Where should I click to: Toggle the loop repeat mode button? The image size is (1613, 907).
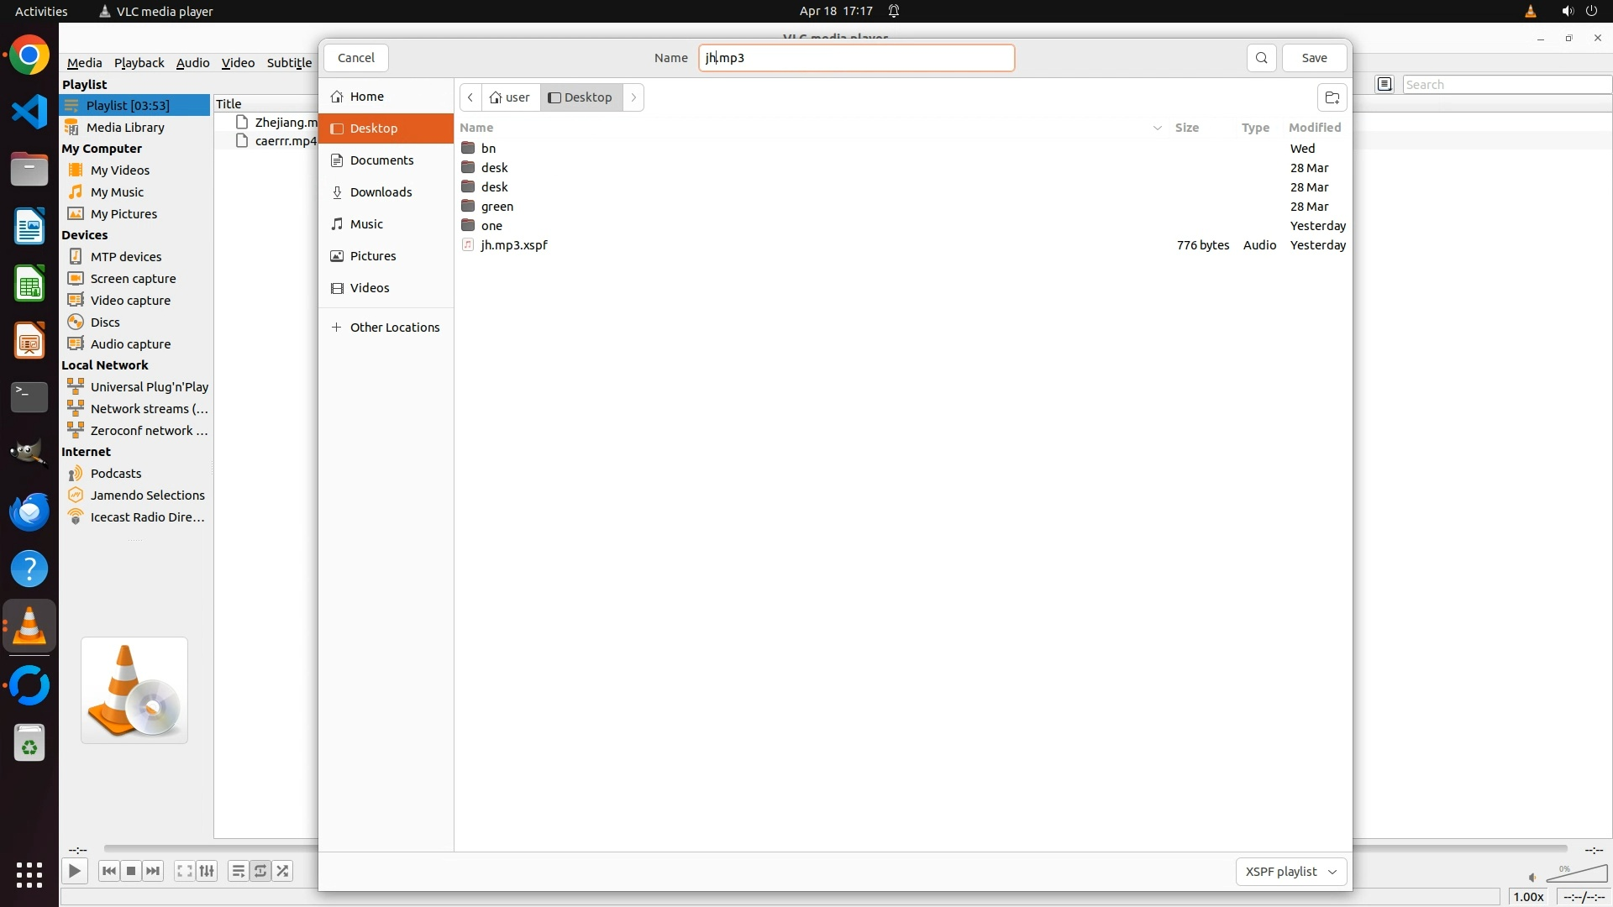tap(260, 871)
